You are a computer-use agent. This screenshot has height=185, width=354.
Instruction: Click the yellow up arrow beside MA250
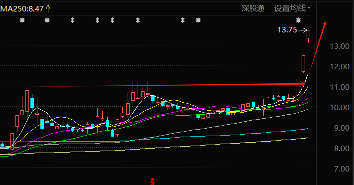click(x=48, y=9)
